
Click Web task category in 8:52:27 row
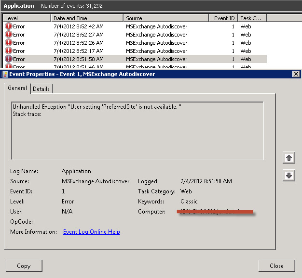pyautogui.click(x=246, y=35)
